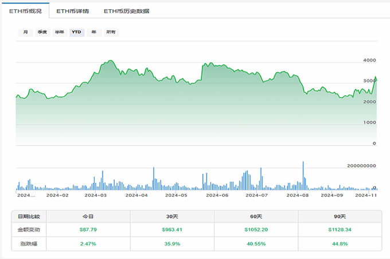Viewport: 390px width, 259px height.
Task: Click the 今日 column header
Action: point(88,216)
